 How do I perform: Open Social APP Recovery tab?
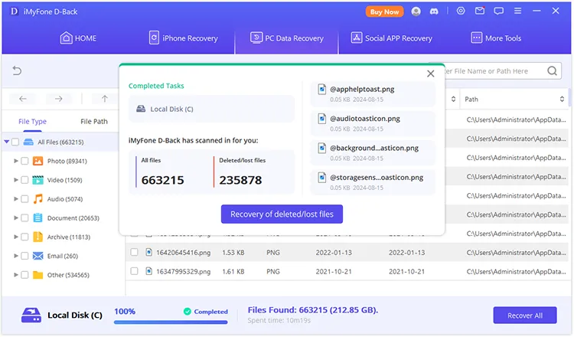tap(391, 38)
